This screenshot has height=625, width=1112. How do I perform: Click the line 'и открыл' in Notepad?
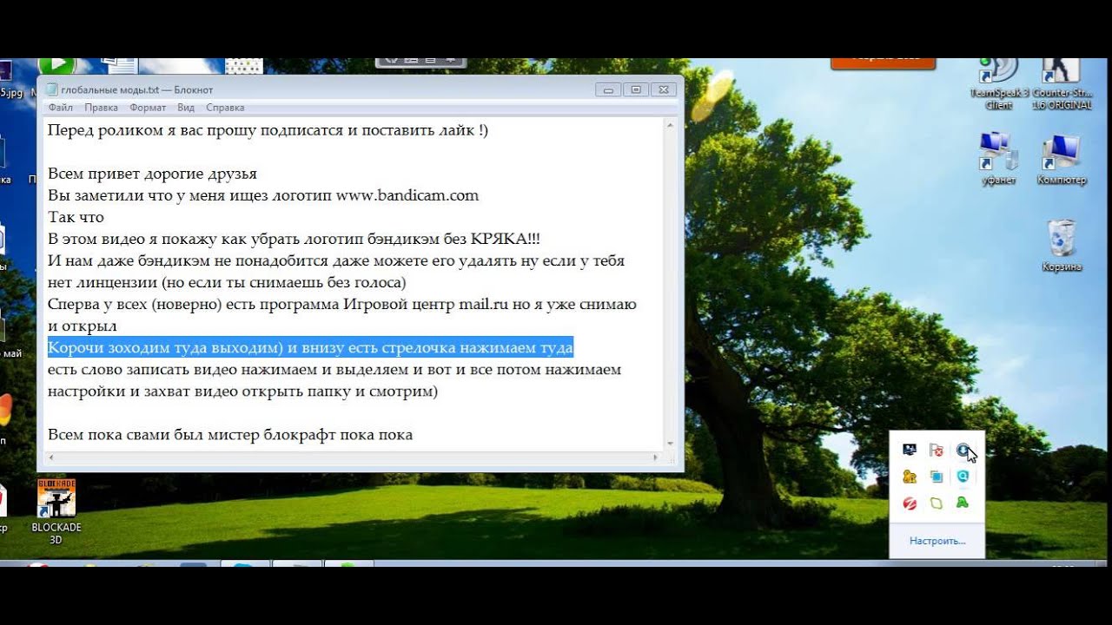[82, 326]
